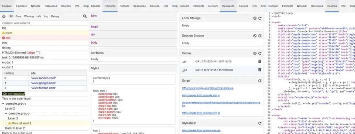Viewport: 355px width, 134px height.
Task: Show only Debug level logs
Action: (55, 16)
